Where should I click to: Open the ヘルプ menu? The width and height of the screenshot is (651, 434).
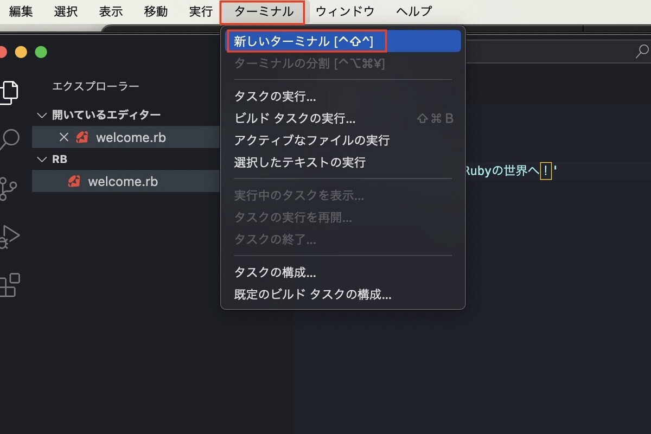[x=413, y=11]
